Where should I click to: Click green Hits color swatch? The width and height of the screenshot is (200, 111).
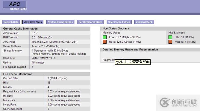click(170, 37)
